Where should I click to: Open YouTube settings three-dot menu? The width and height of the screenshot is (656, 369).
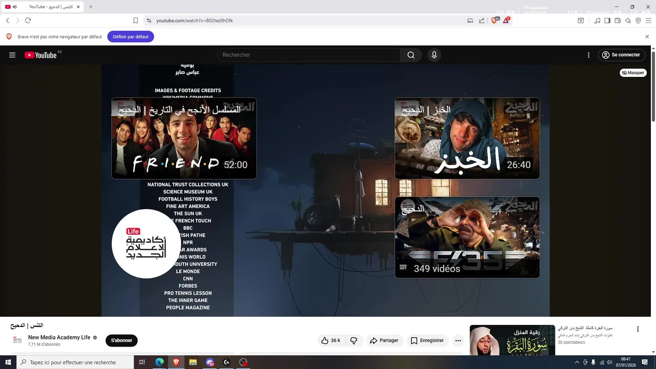588,55
